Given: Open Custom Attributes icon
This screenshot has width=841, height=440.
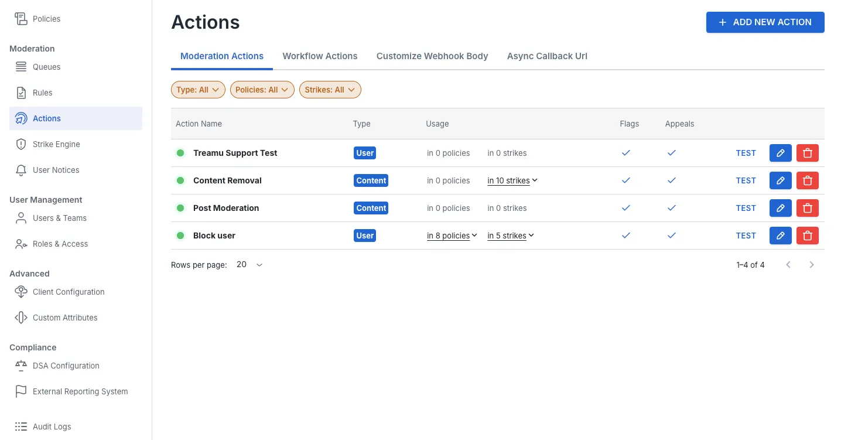Looking at the screenshot, I should click(21, 318).
